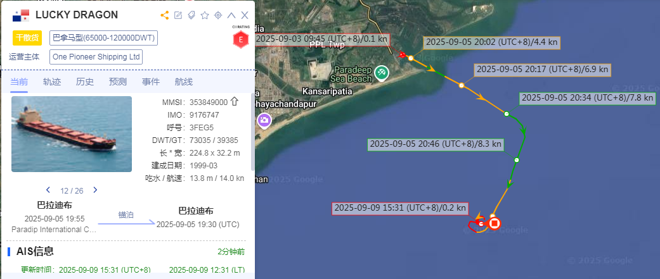660x279 pixels.
Task: Open Paradeep Sea Beach map marker
Action: click(x=382, y=73)
